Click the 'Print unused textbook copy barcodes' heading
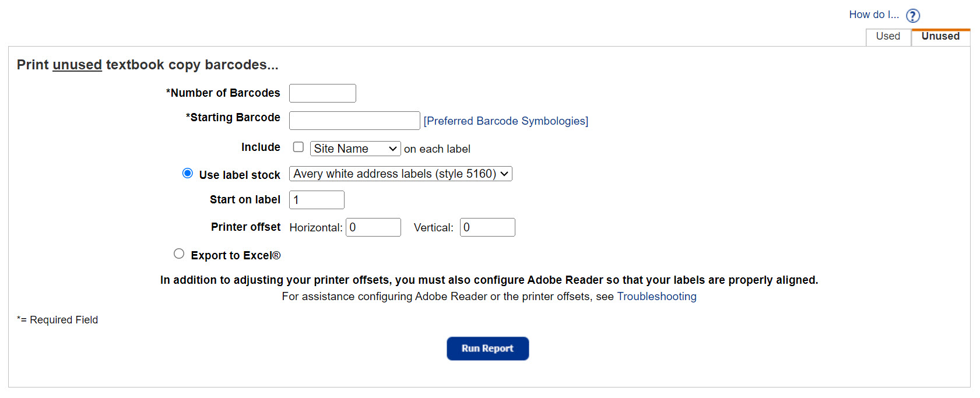The image size is (980, 398). pos(147,65)
